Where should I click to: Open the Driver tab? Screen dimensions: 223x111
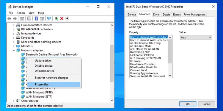point(156,15)
